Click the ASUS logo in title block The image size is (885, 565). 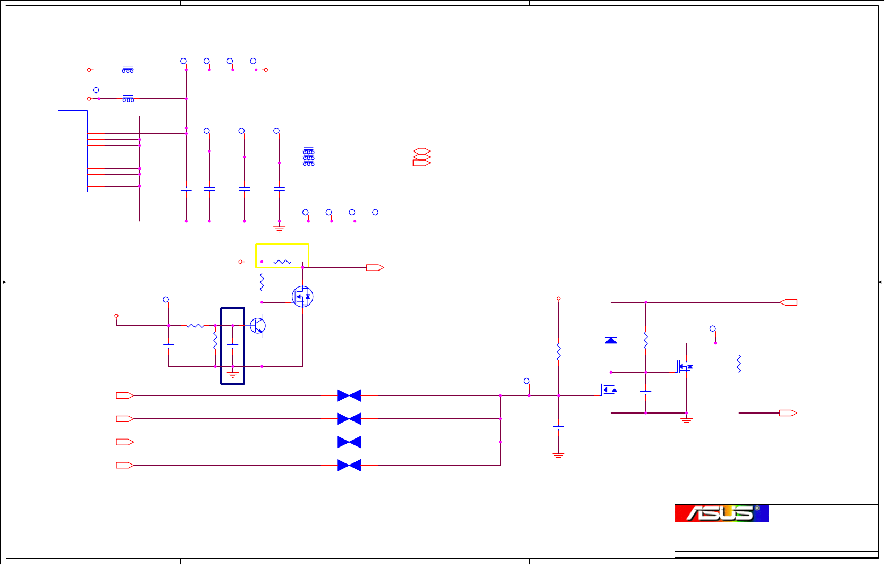coord(721,513)
